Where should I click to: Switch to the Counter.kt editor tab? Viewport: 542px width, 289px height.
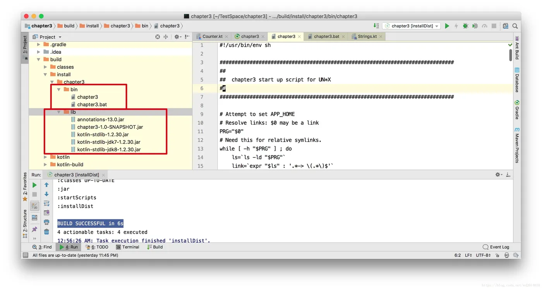tap(213, 36)
